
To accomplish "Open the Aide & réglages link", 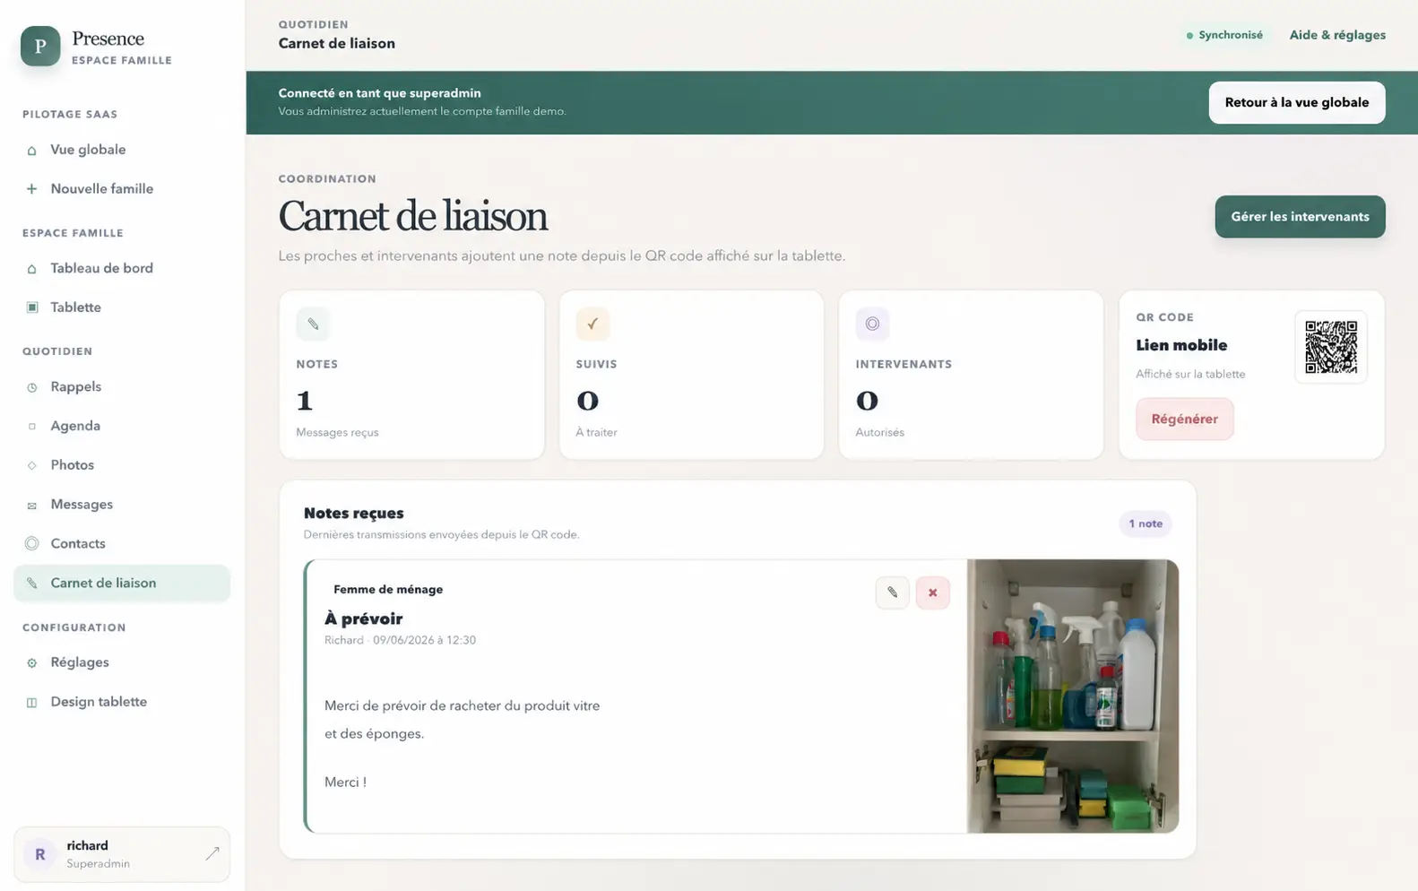I will [1337, 35].
